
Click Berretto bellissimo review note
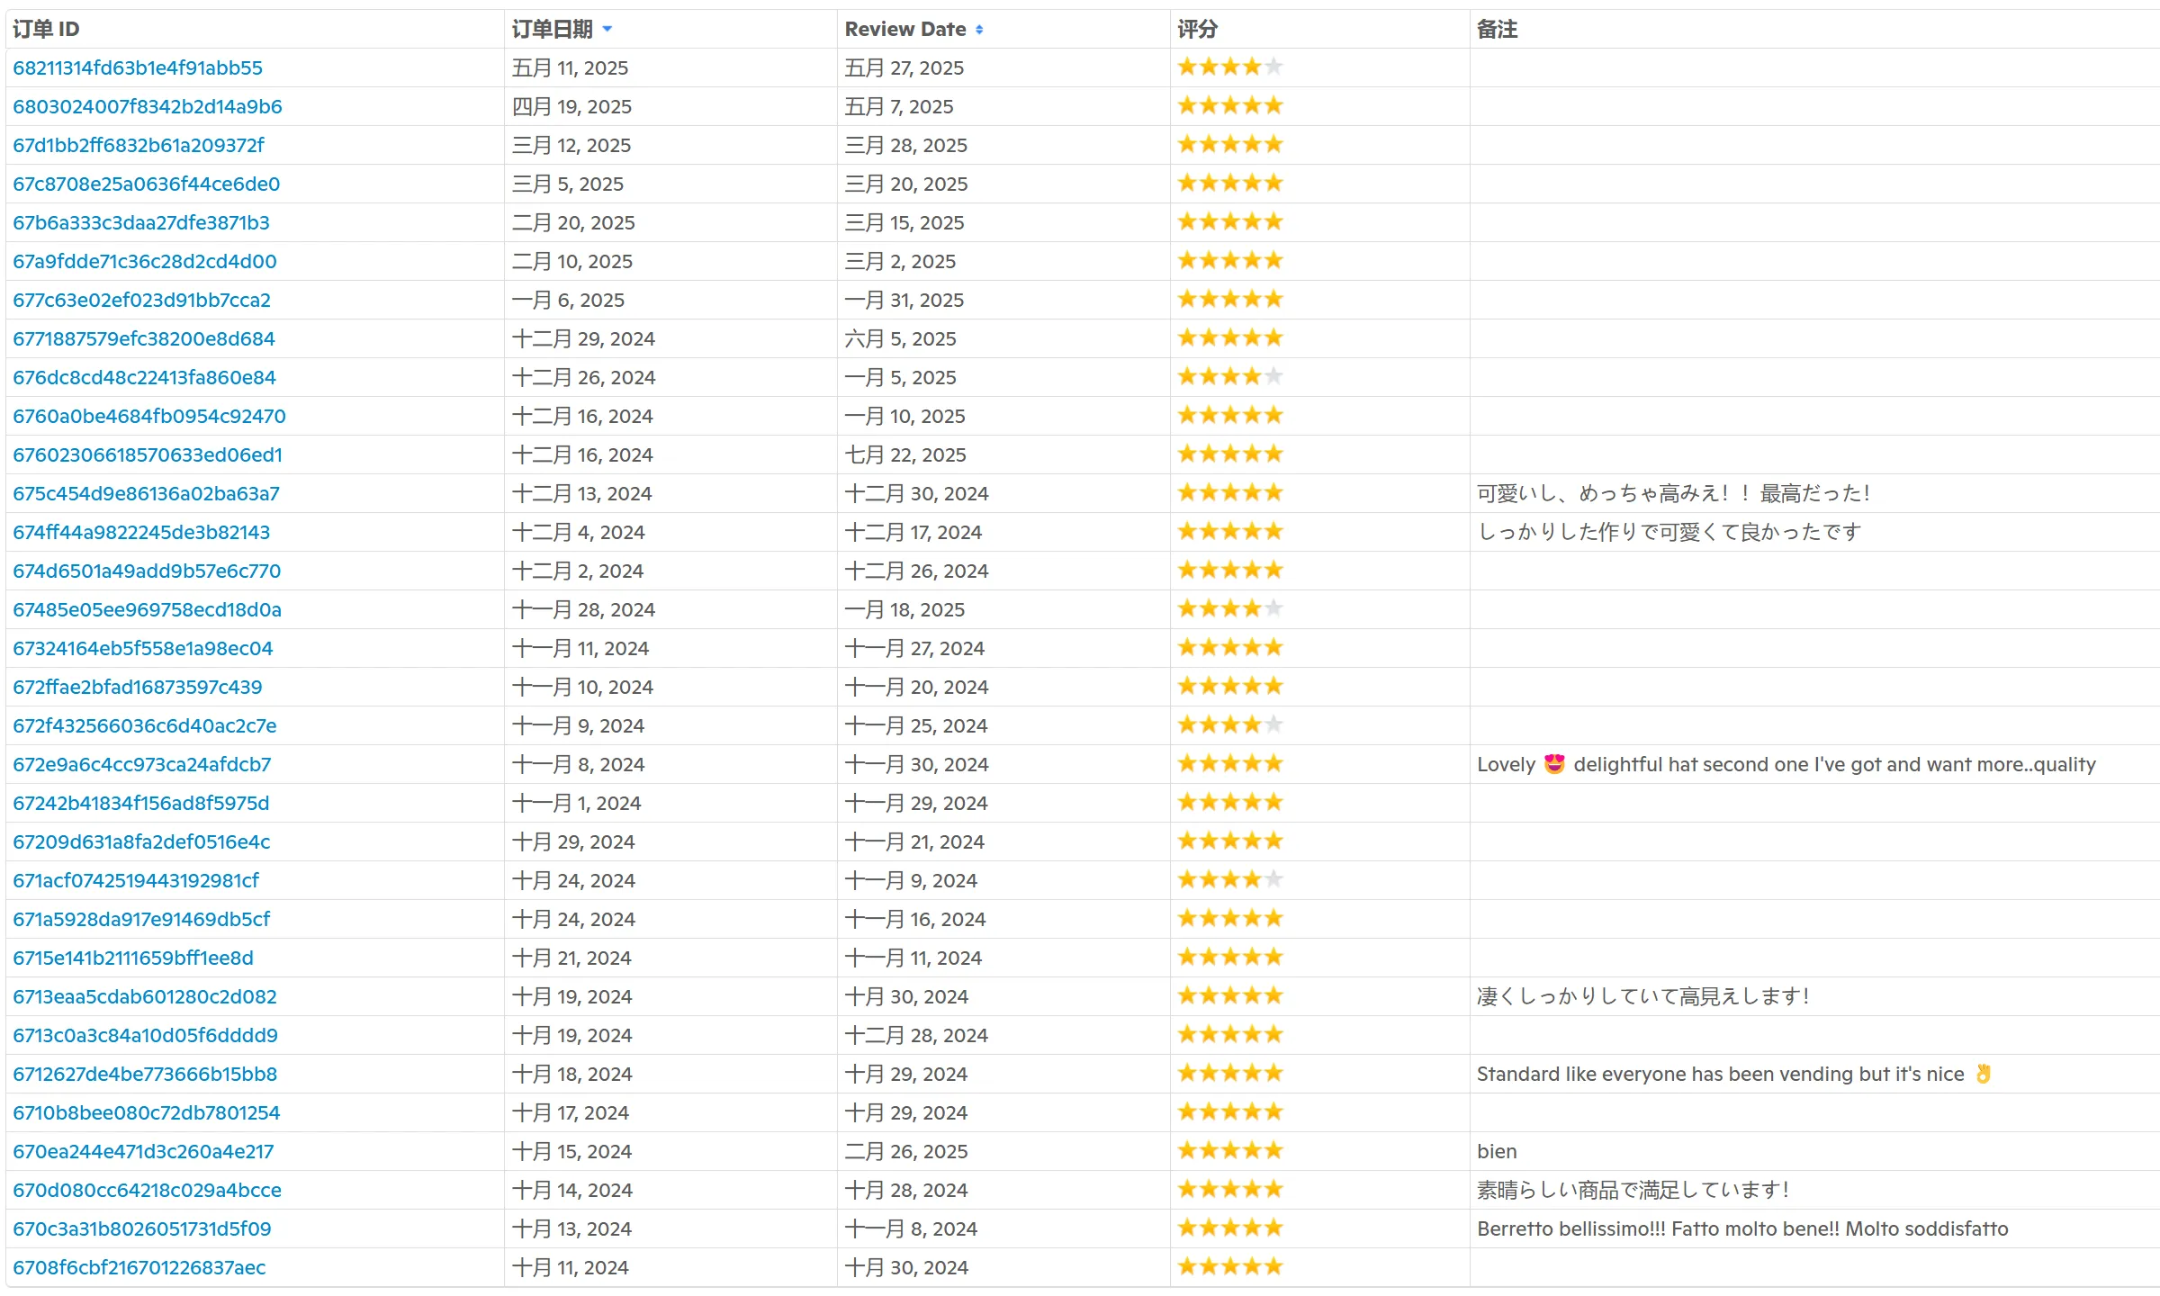click(1741, 1228)
